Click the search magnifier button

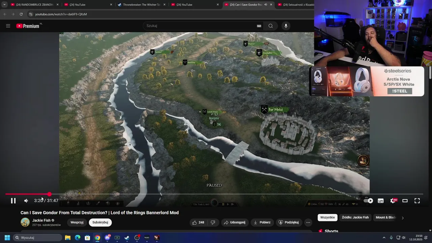click(271, 26)
